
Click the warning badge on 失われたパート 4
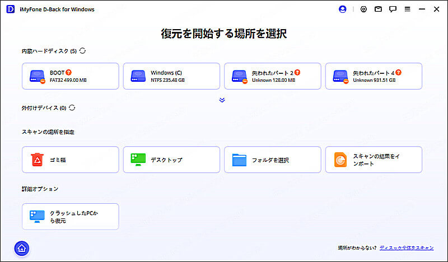coord(399,72)
